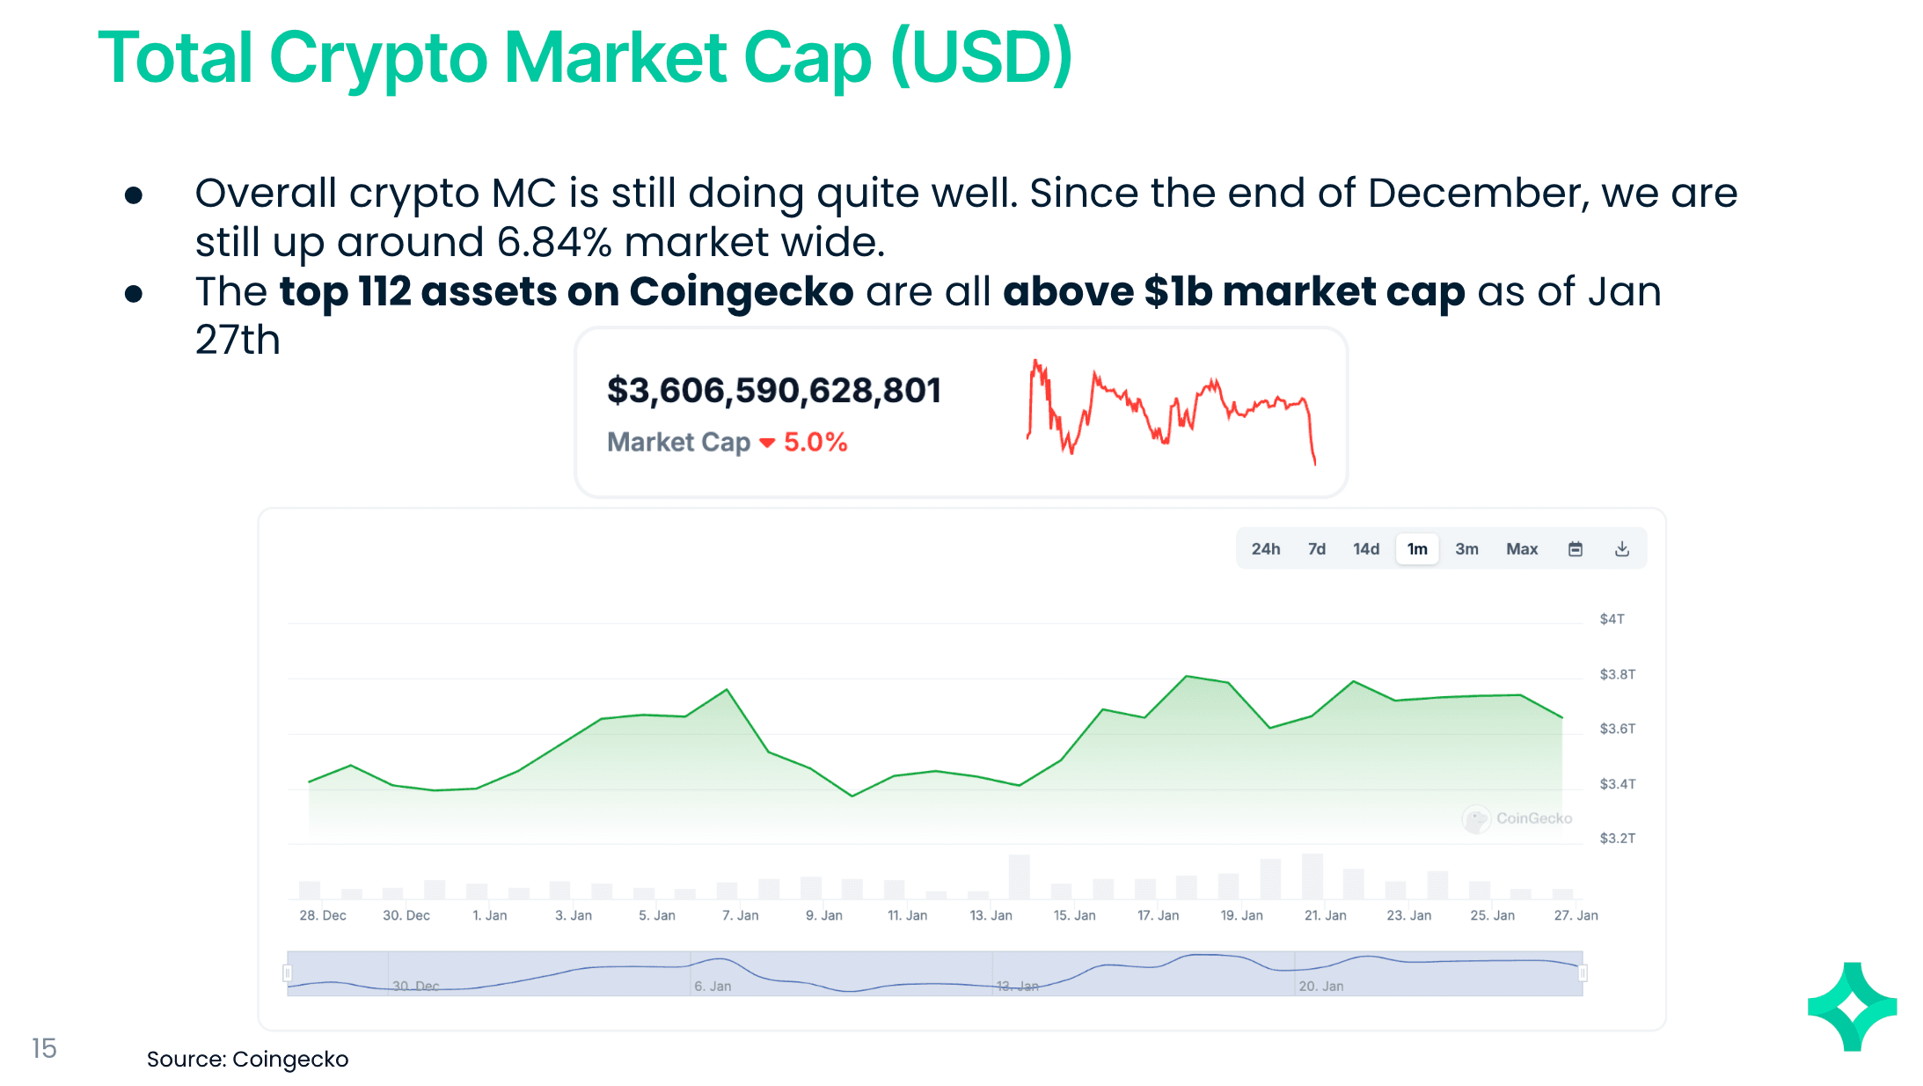This screenshot has height=1086, width=1923.
Task: Grab the right handle of the range navigator
Action: click(x=1583, y=972)
